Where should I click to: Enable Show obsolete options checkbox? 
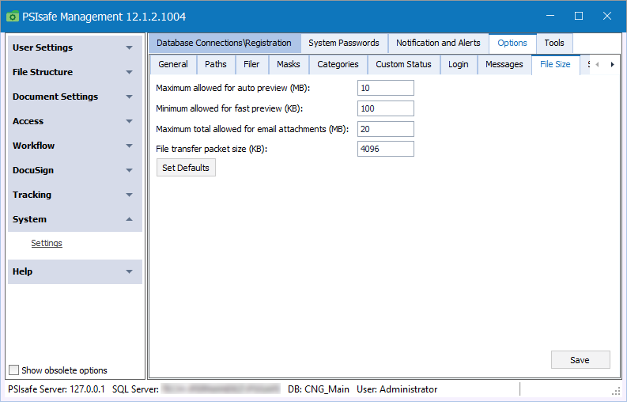[14, 370]
